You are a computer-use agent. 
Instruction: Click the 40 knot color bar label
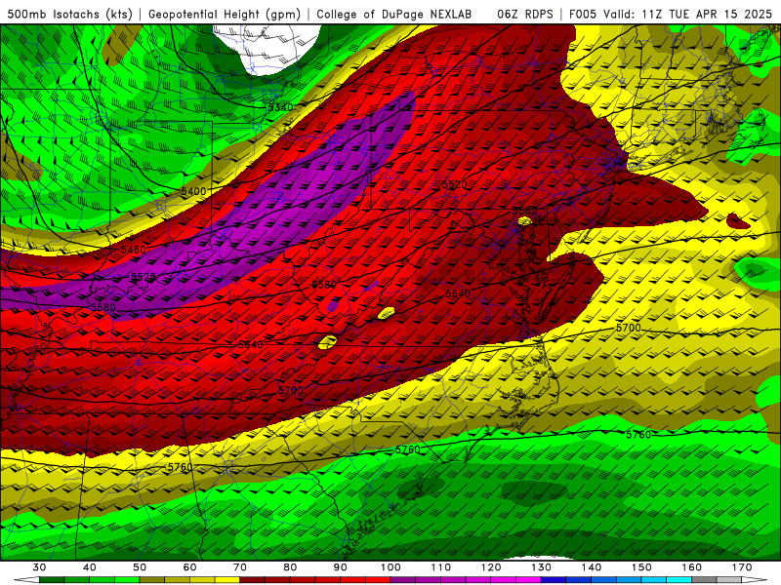(90, 567)
